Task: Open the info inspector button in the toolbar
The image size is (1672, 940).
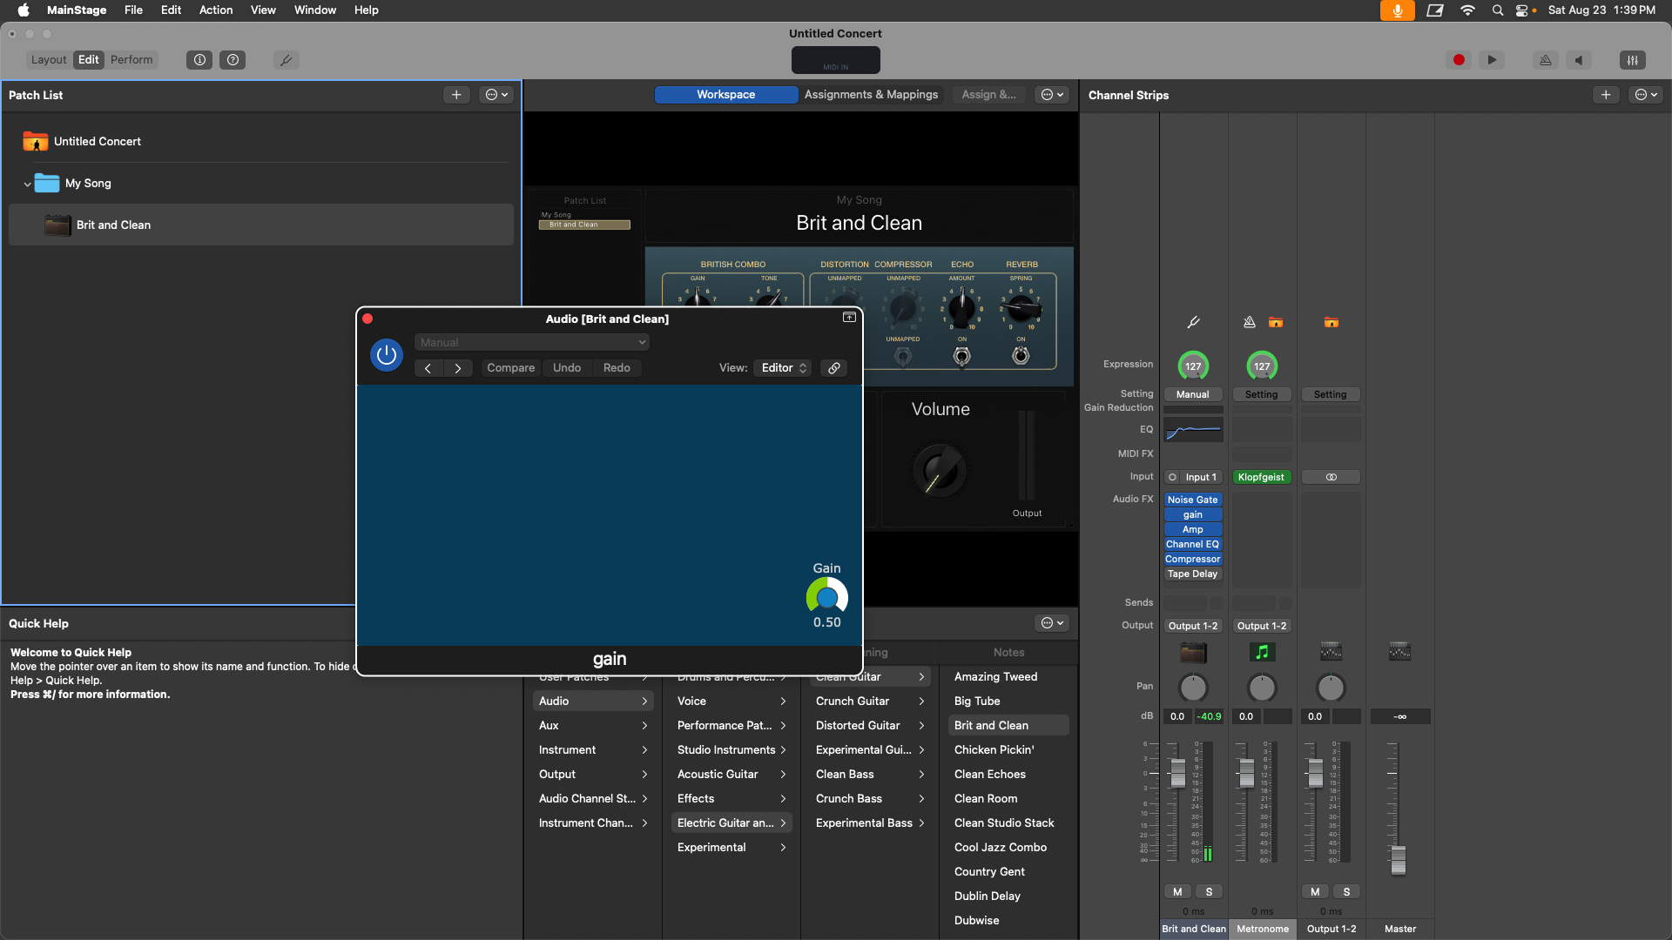Action: click(199, 60)
